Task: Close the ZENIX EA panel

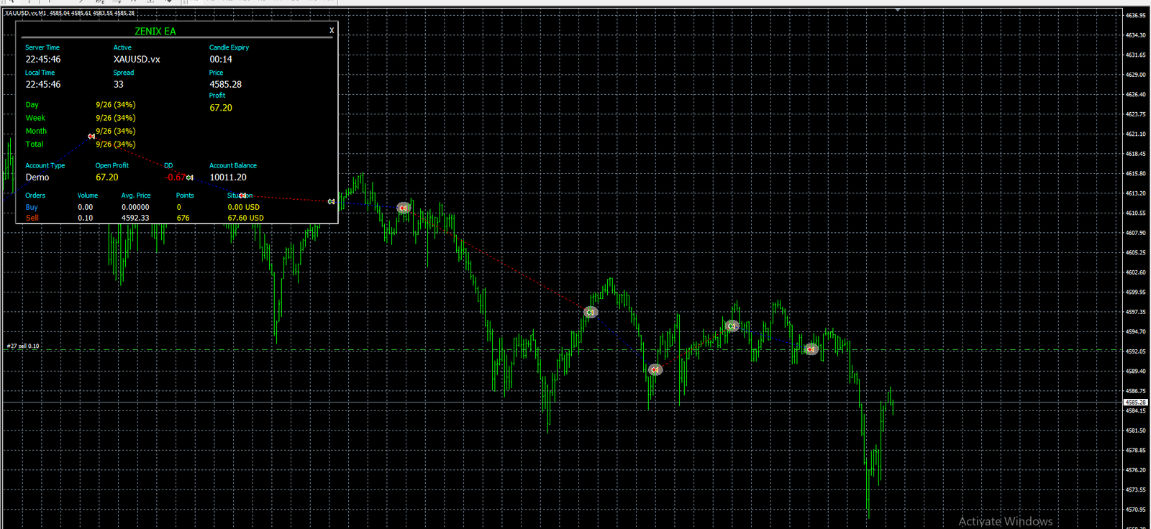Action: (332, 31)
